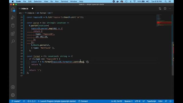Click 'NotFound' string on line 37
This screenshot has width=183, height=103.
point(46,48)
